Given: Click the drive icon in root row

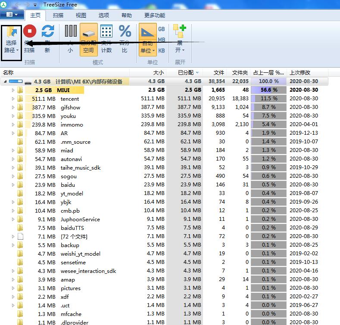Looking at the screenshot, I should pos(28,82).
